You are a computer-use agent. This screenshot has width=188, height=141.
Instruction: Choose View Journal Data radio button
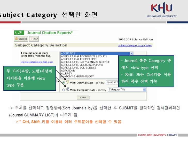[x=64, y=82]
